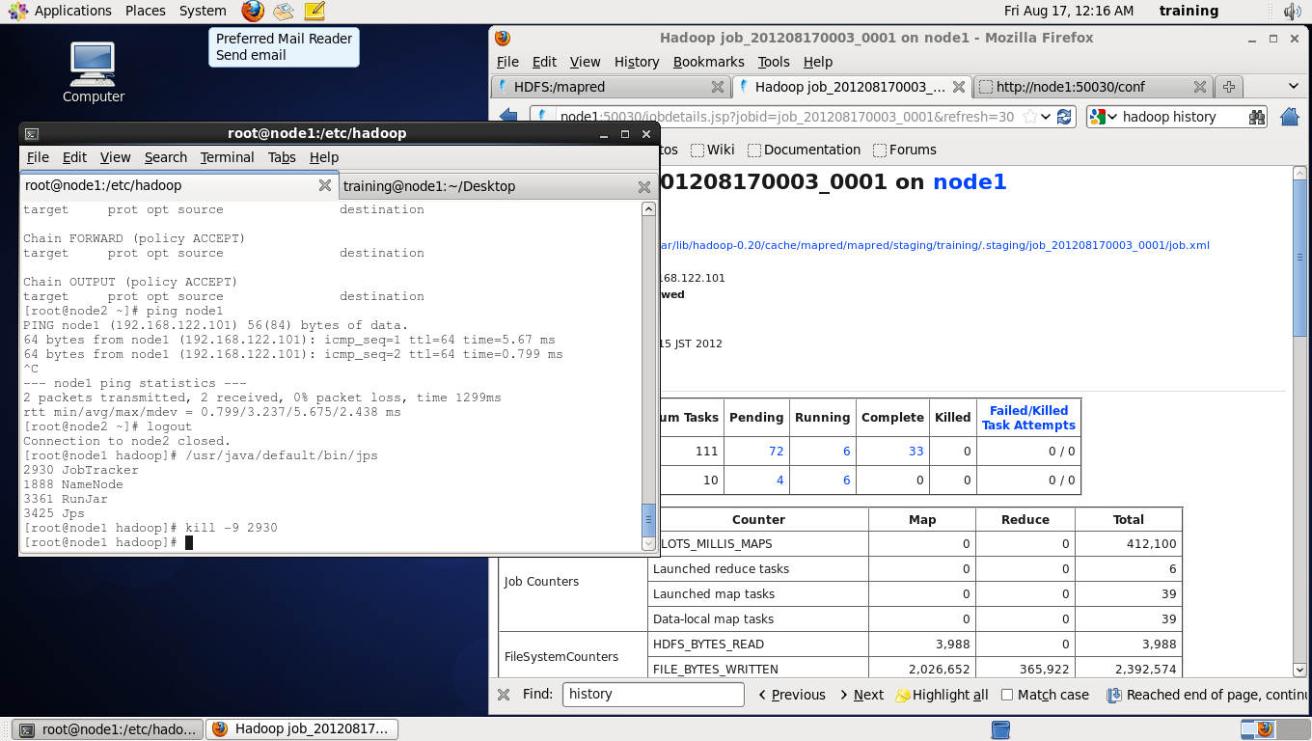Click the Gnome foot Applications icon

tap(17, 11)
